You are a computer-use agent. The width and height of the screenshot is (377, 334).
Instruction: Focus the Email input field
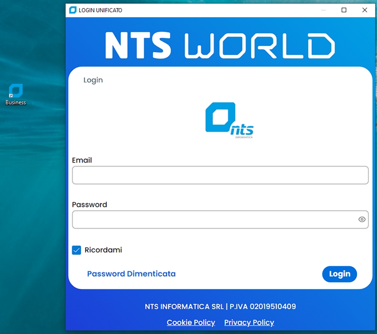tap(220, 175)
